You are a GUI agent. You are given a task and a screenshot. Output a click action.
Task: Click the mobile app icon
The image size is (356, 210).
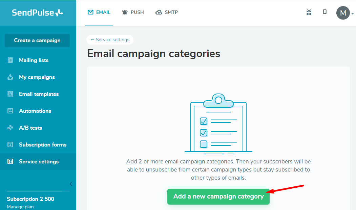[x=324, y=11]
